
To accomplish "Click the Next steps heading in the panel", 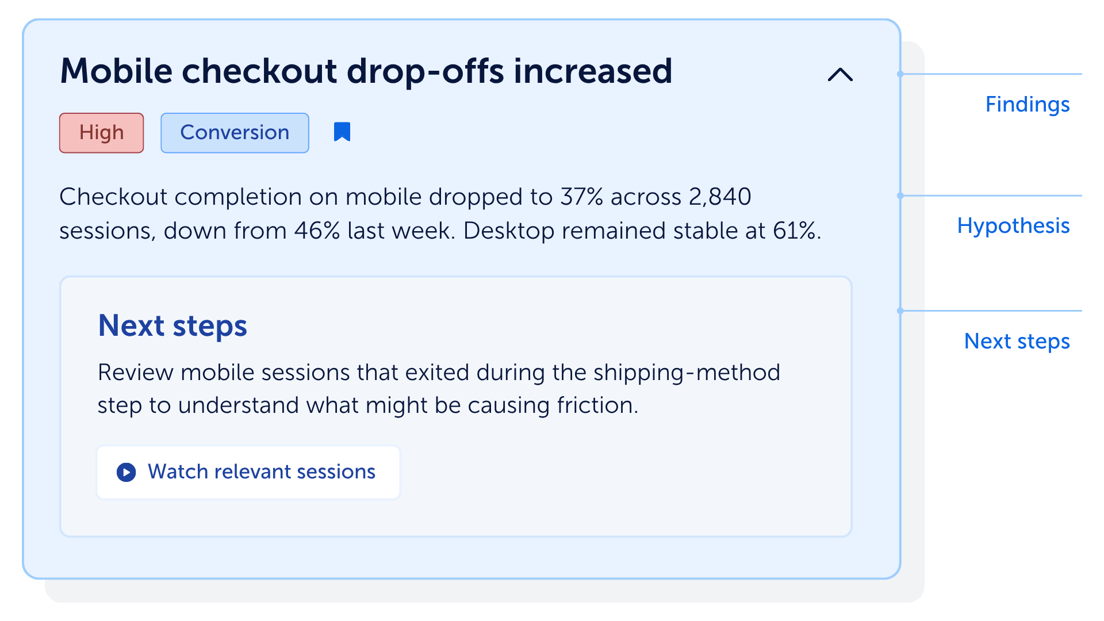I will [172, 326].
